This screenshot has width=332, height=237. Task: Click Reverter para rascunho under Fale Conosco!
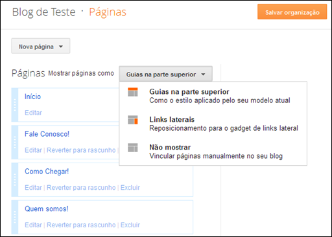[81, 150]
